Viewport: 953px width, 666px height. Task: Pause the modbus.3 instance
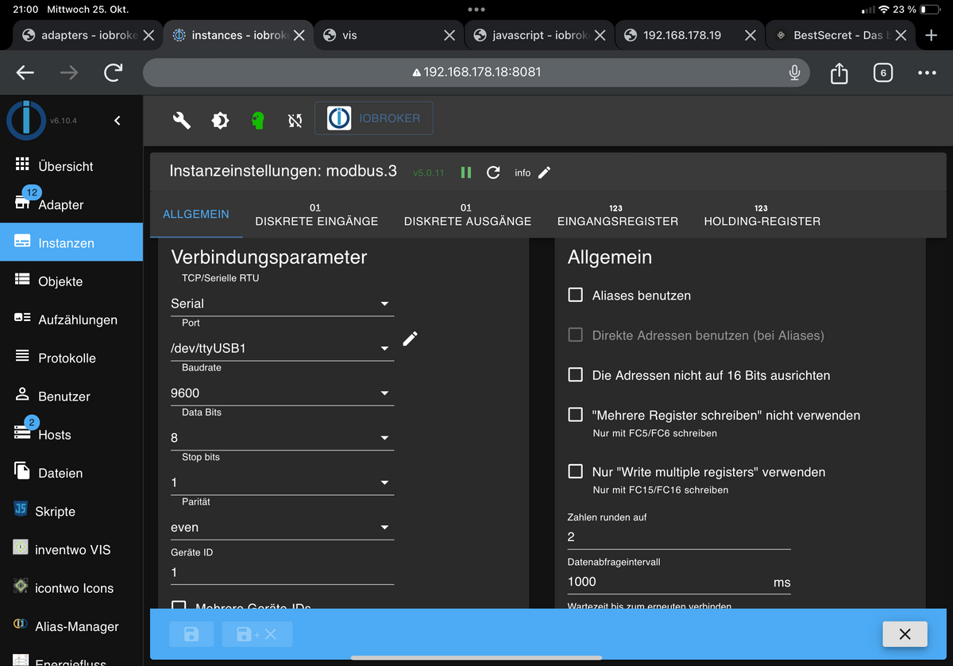[x=466, y=172]
